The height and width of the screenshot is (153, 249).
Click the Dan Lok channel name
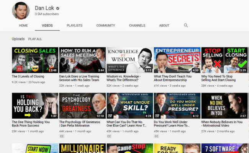tap(44, 8)
